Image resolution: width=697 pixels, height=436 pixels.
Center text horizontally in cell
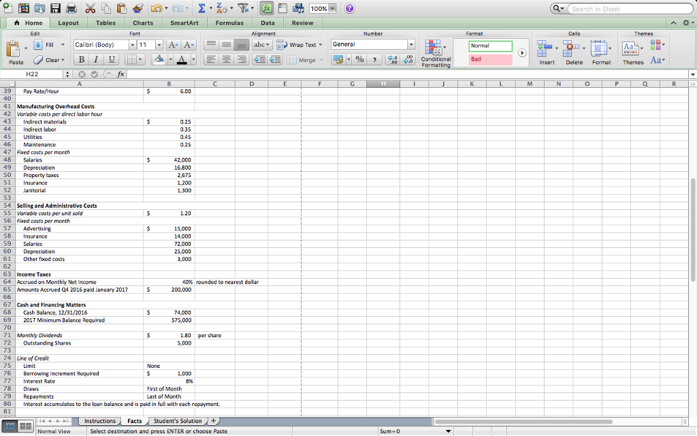click(226, 60)
